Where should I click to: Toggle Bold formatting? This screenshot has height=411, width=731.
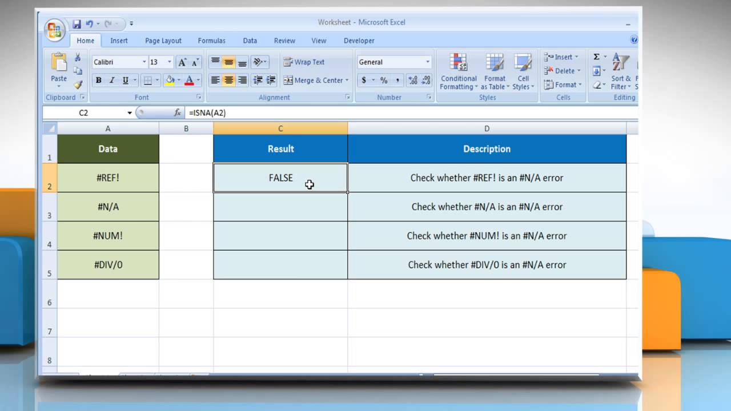tap(98, 80)
